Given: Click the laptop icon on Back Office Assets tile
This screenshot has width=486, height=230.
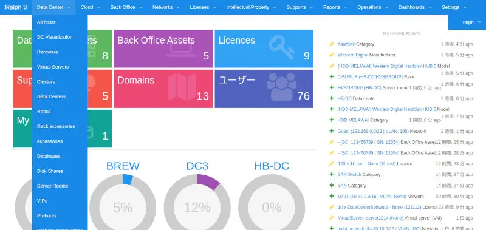Looking at the screenshot, I should 181,50.
